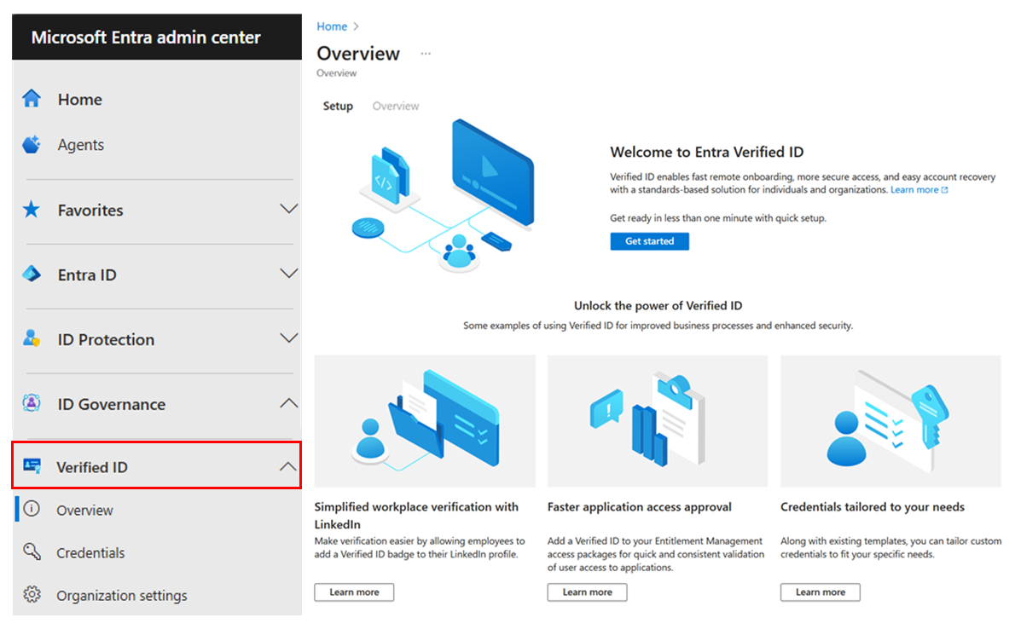This screenshot has height=641, width=1015.
Task: Click the external link icon beside Learn more
Action: tap(944, 189)
